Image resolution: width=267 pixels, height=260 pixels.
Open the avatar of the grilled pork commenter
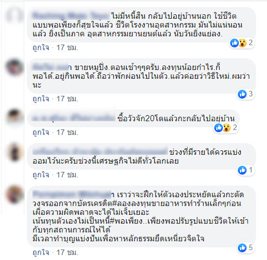[15, 67]
